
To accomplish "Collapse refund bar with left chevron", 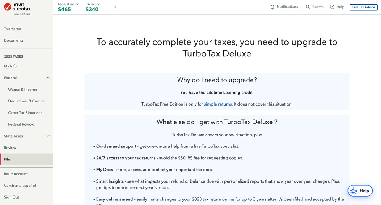I will [x=115, y=7].
